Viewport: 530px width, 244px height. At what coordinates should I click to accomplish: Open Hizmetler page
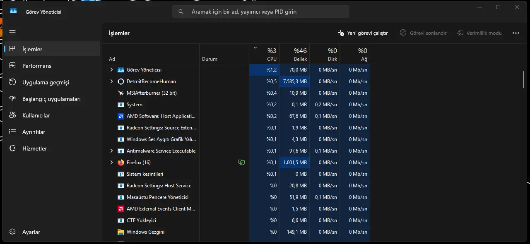[52, 148]
